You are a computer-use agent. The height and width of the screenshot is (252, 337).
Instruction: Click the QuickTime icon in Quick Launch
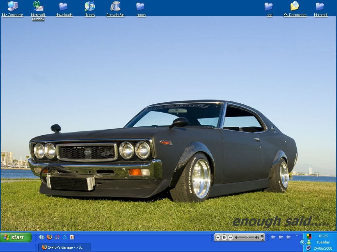65,237
